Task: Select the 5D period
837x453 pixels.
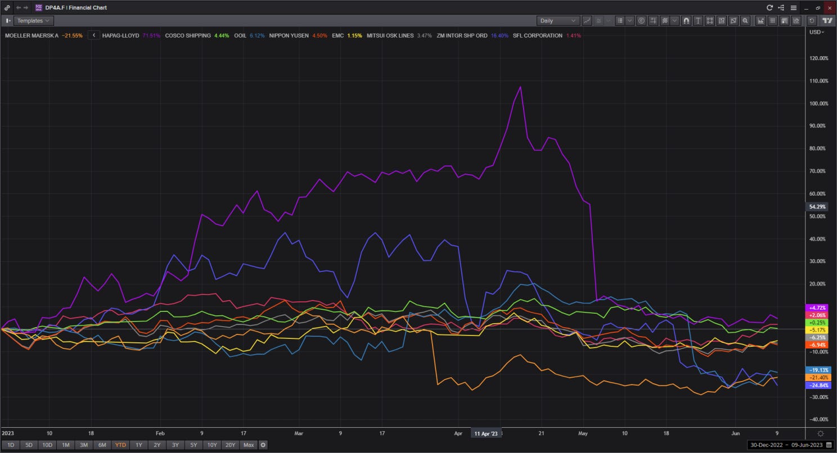Action: [29, 445]
